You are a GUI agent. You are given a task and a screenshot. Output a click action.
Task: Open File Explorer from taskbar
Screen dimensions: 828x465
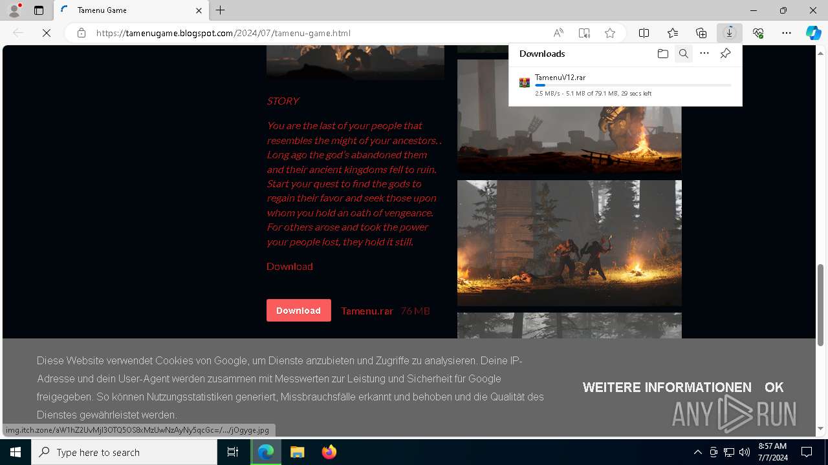(x=297, y=452)
